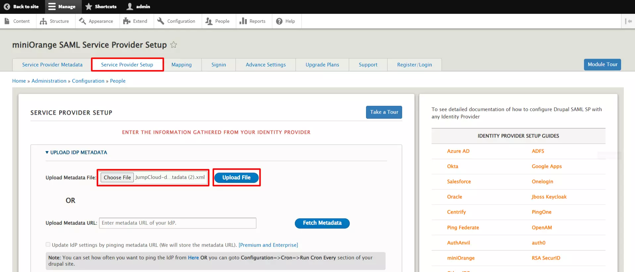Click the Manage hamburger icon
The height and width of the screenshot is (272, 635).
pyautogui.click(x=52, y=7)
